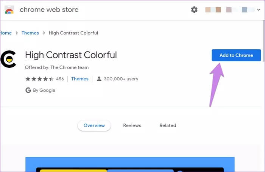Open the settings gear icon
The image size is (265, 172).
[194, 9]
